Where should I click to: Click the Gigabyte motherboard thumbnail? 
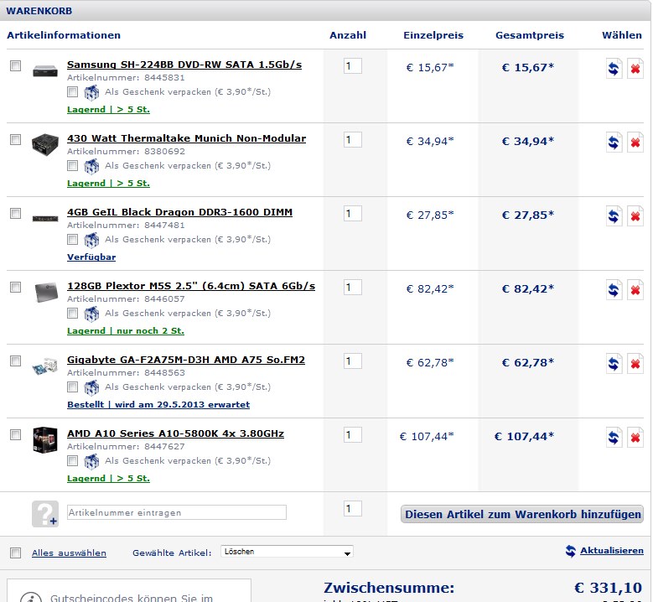click(45, 366)
